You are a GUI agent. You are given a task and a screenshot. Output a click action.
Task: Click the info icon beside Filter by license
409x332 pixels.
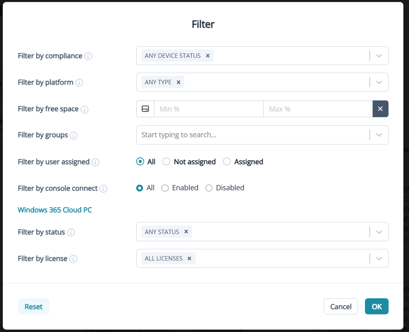(x=74, y=259)
